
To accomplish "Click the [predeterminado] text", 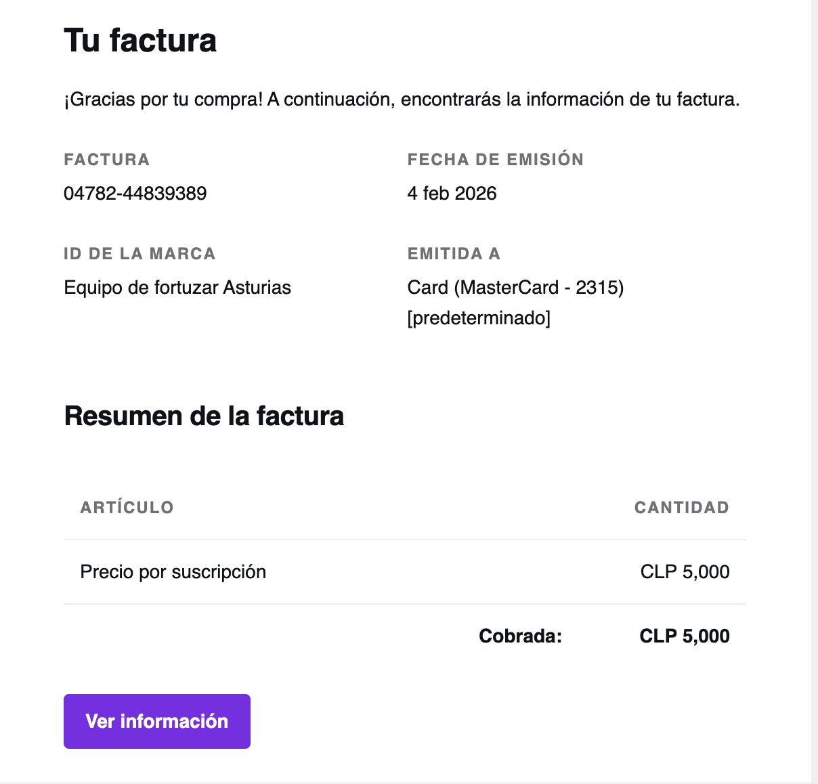I will [x=479, y=318].
